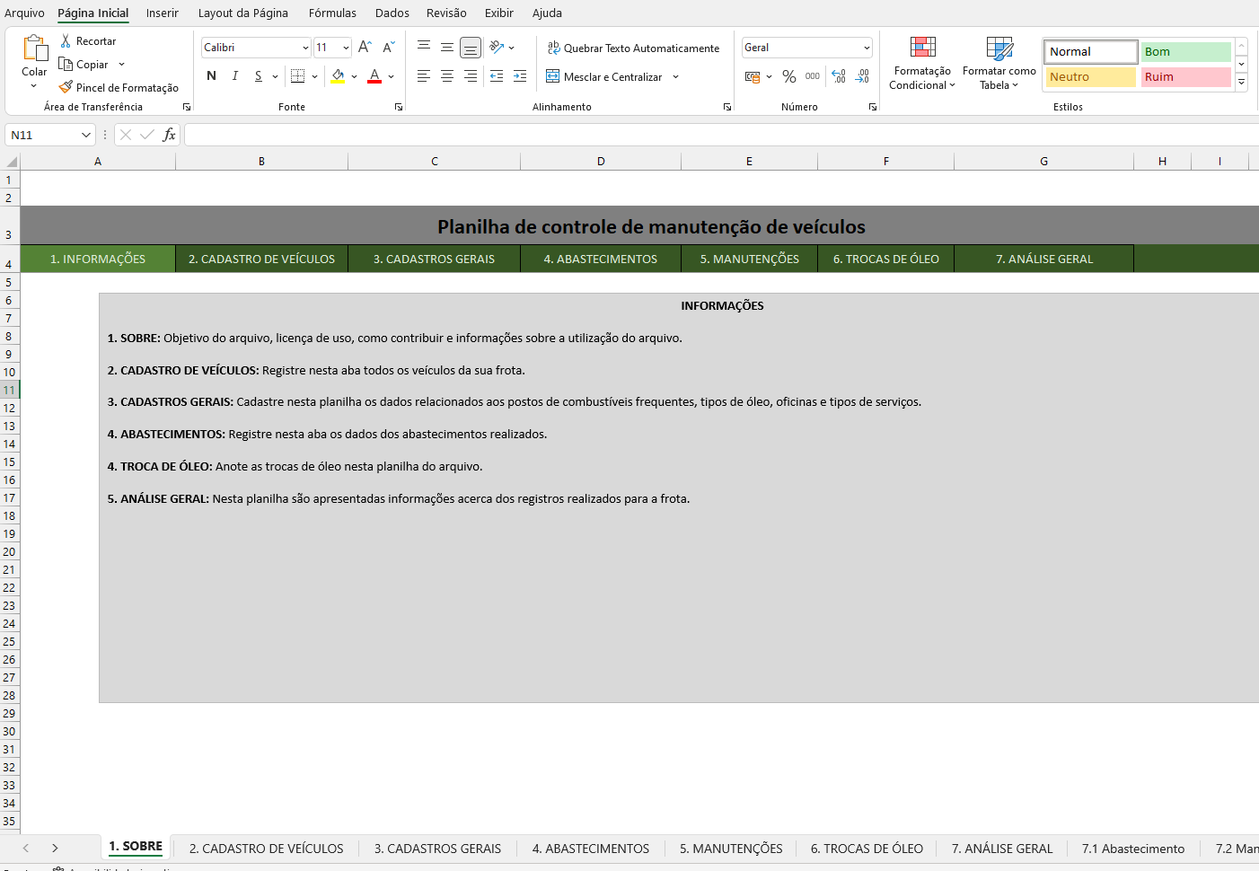The image size is (1259, 871).
Task: Click the Pincel de Formatação paintbrush icon
Action: coord(66,87)
